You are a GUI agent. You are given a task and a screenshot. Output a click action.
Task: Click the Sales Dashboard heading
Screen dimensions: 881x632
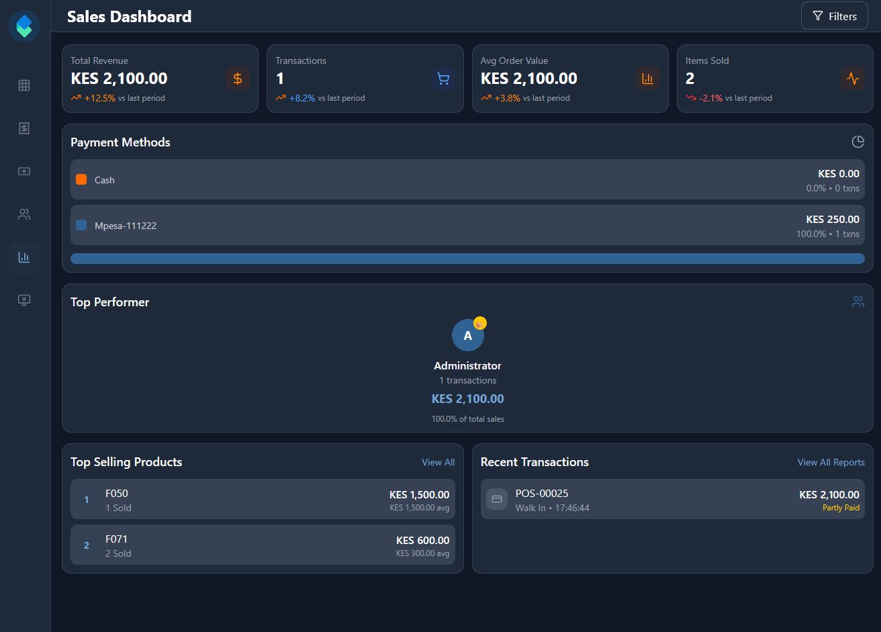tap(129, 17)
